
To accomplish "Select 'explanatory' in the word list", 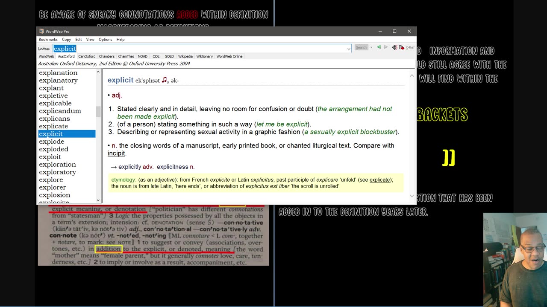I will (58, 80).
